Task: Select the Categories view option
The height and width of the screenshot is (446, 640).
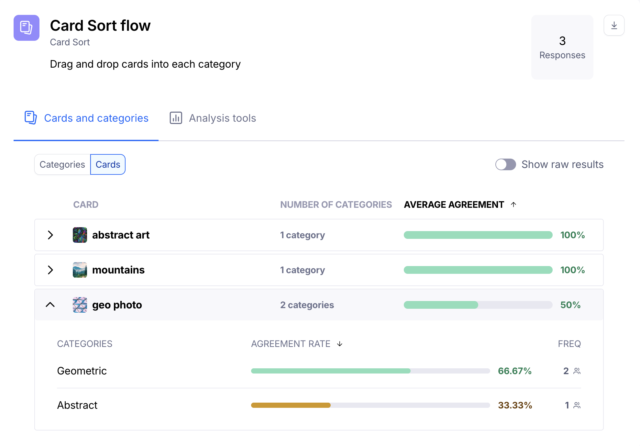Action: pyautogui.click(x=62, y=164)
